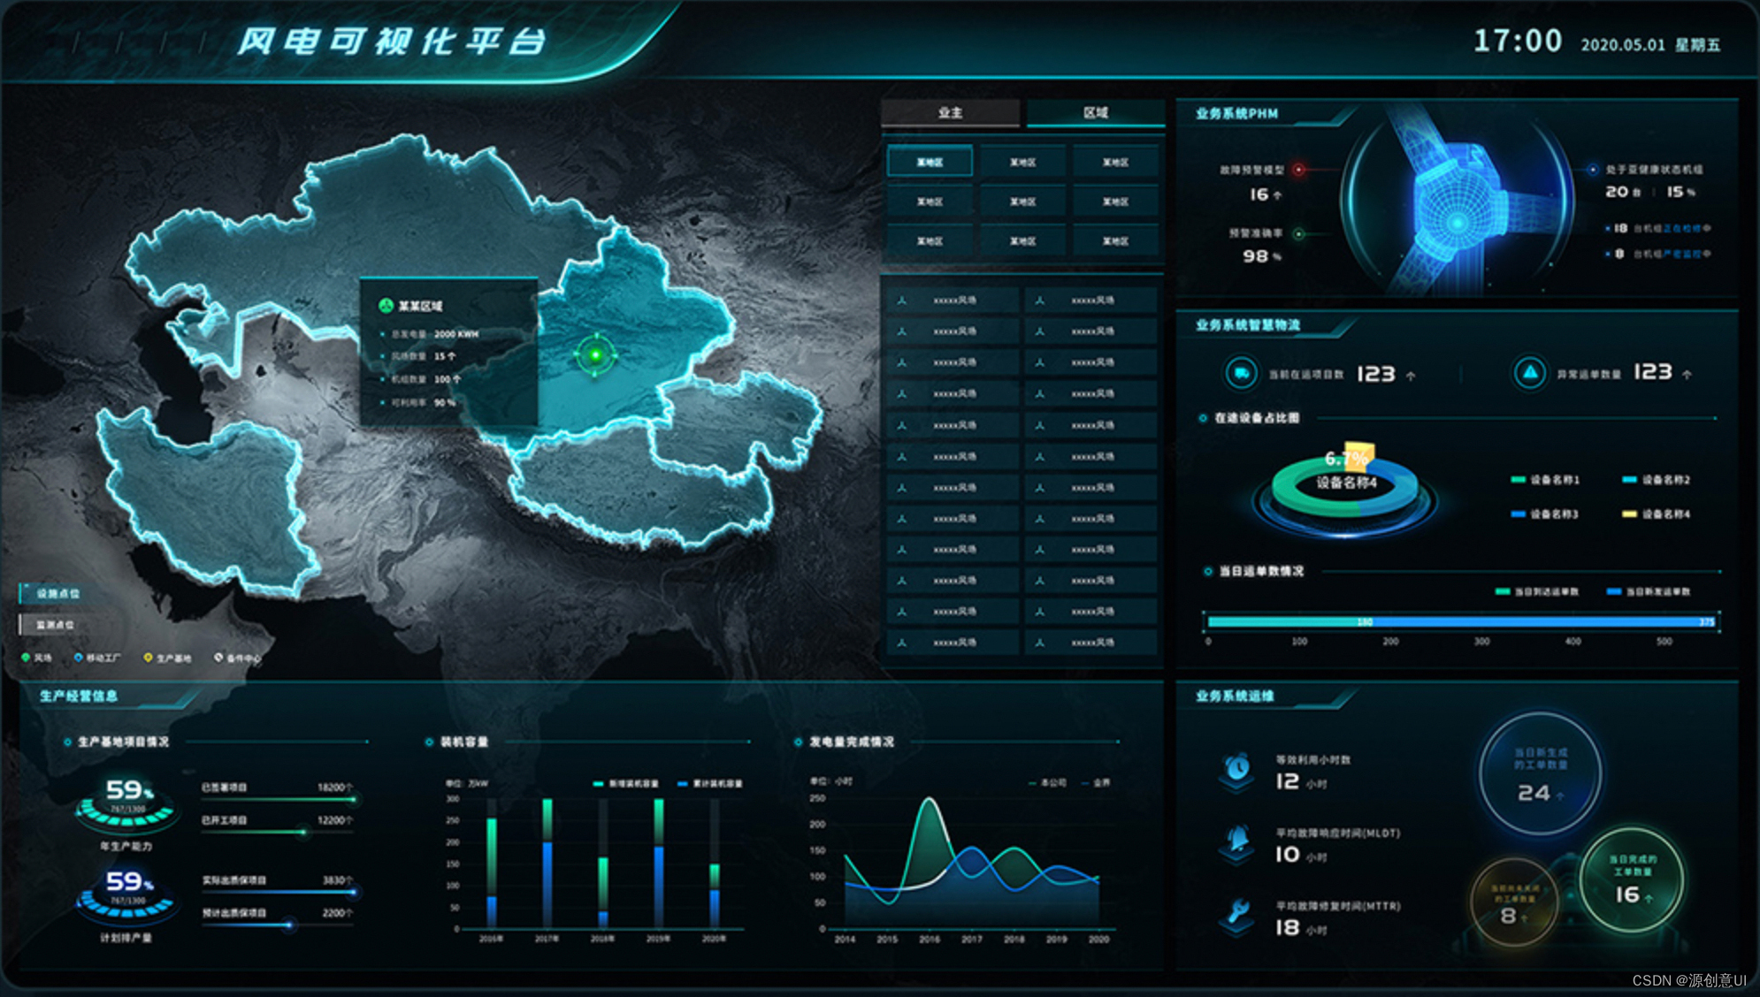Viewport: 1760px width, 997px height.
Task: Click the yellow 生产基地 pin legend icon
Action: [148, 658]
